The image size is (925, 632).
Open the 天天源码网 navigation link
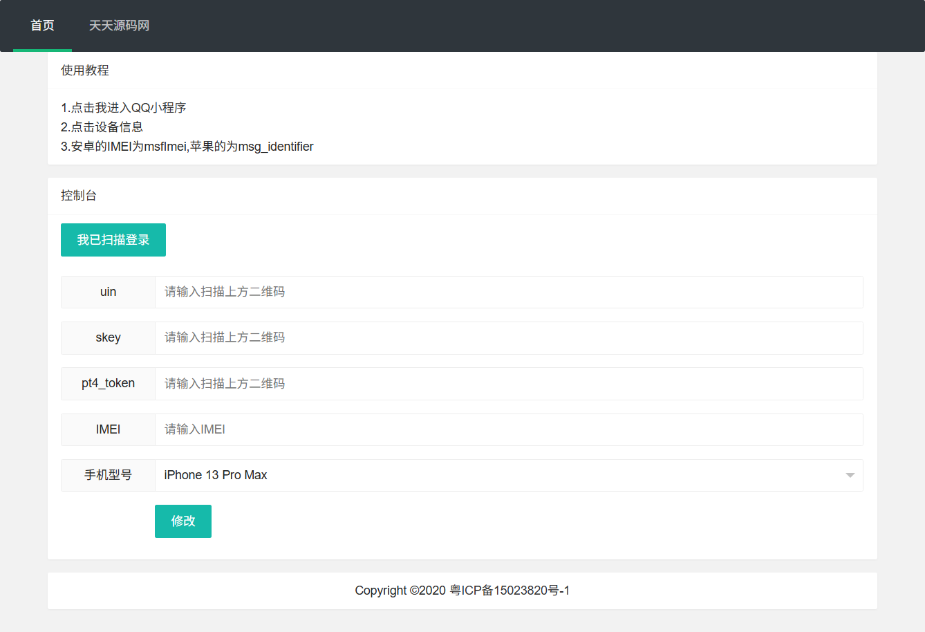pos(119,26)
